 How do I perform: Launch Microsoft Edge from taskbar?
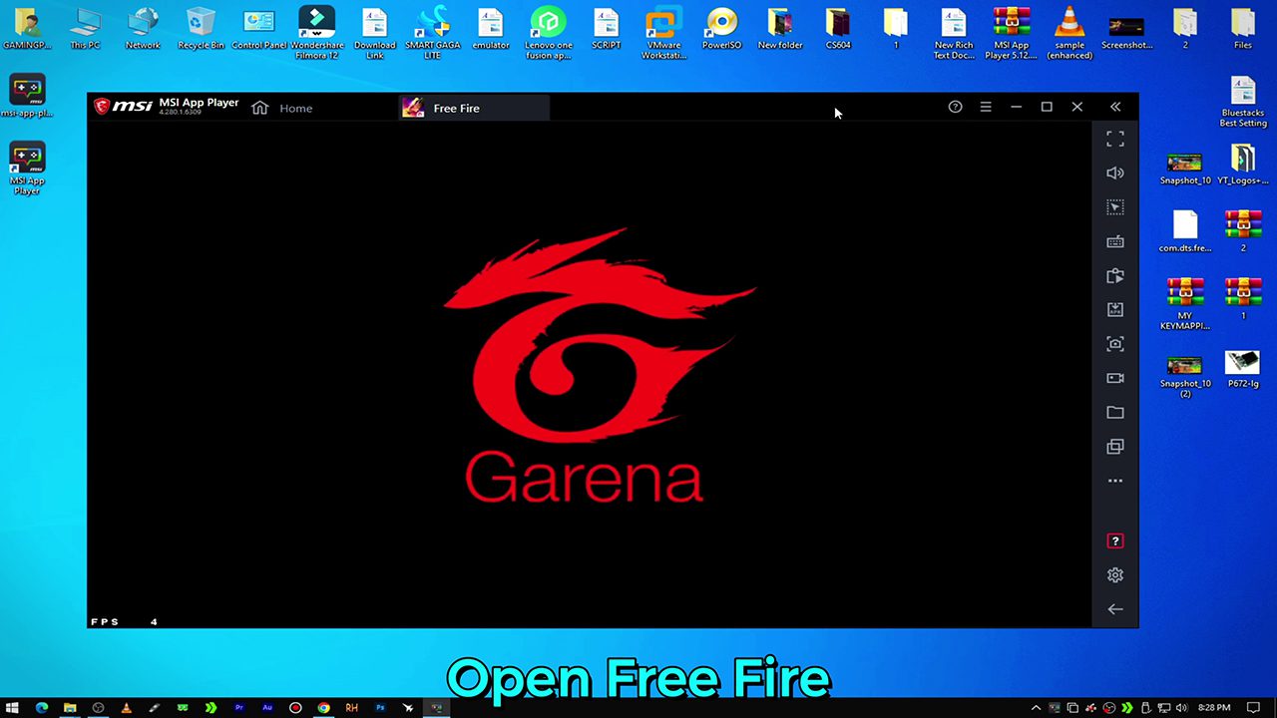click(42, 708)
